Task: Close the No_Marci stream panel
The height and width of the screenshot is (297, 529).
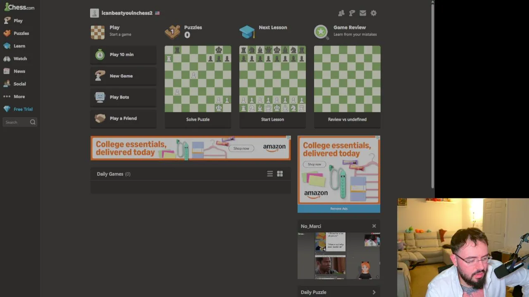Action: click(x=374, y=226)
